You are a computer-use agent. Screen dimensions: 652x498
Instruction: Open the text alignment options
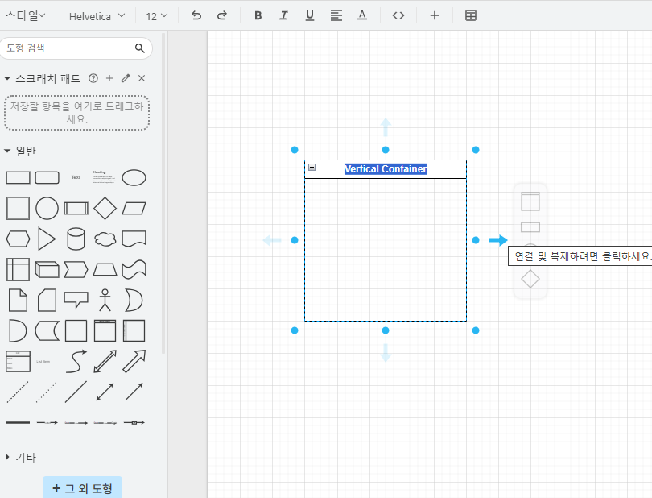(x=336, y=16)
